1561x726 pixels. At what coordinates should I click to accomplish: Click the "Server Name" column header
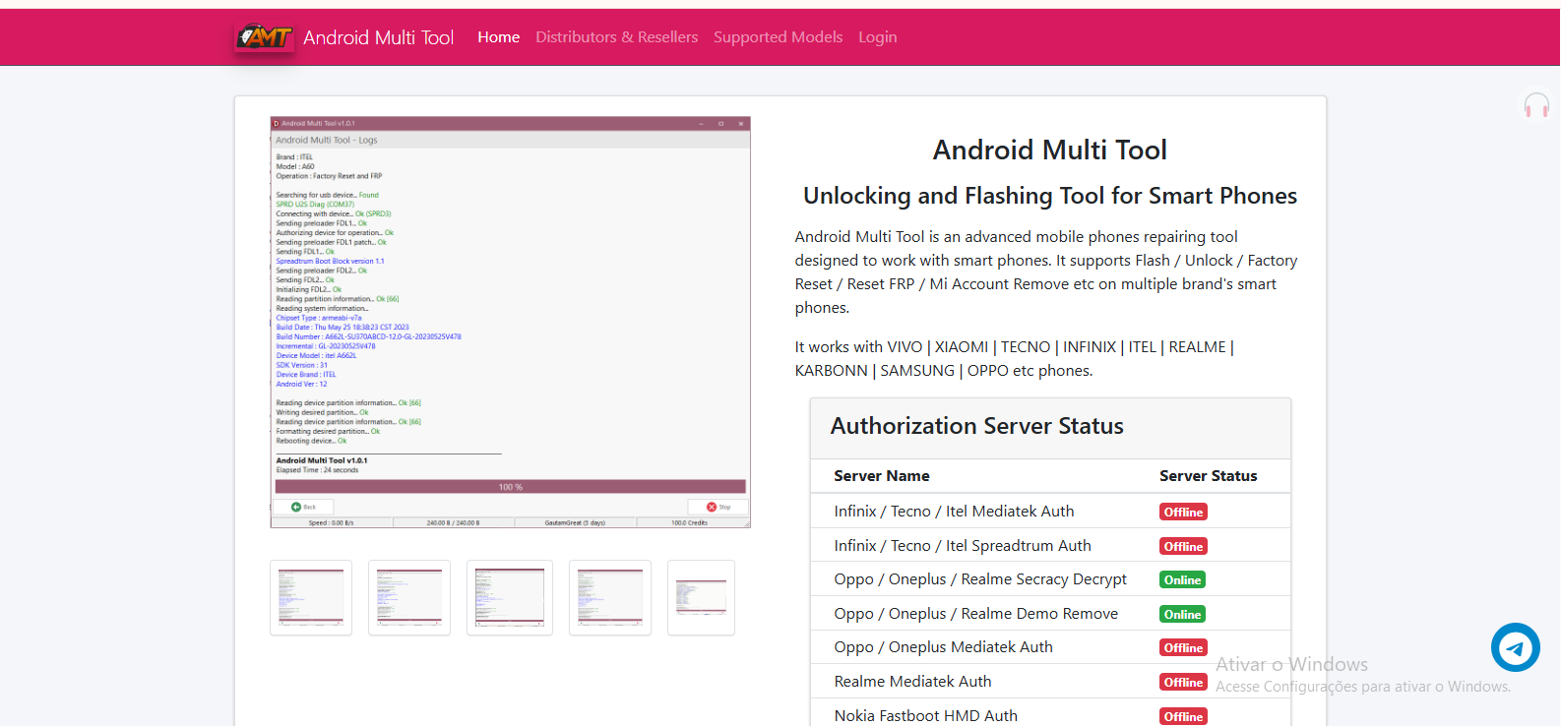tap(882, 476)
